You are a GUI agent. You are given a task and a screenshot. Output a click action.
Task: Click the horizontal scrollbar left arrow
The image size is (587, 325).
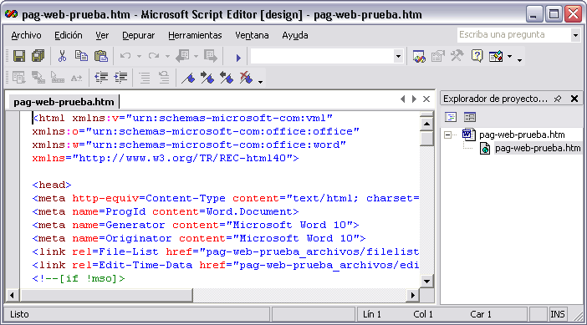point(13,295)
